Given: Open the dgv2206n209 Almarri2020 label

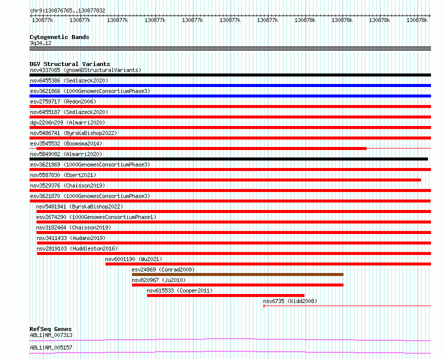Looking at the screenshot, I should coord(67,122).
